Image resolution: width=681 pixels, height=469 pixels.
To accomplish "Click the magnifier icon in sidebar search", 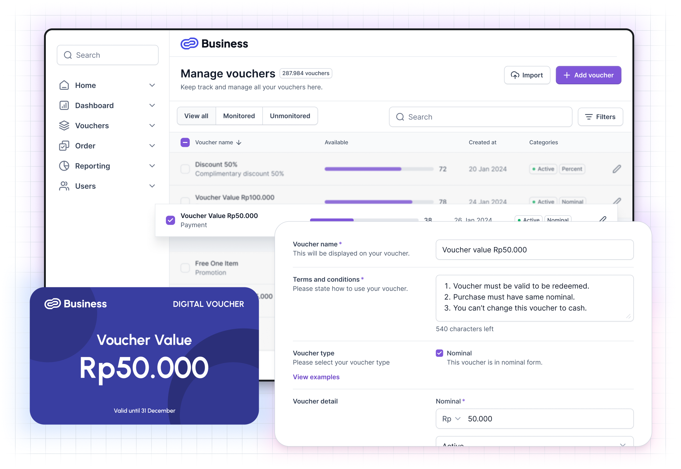I will pos(68,55).
